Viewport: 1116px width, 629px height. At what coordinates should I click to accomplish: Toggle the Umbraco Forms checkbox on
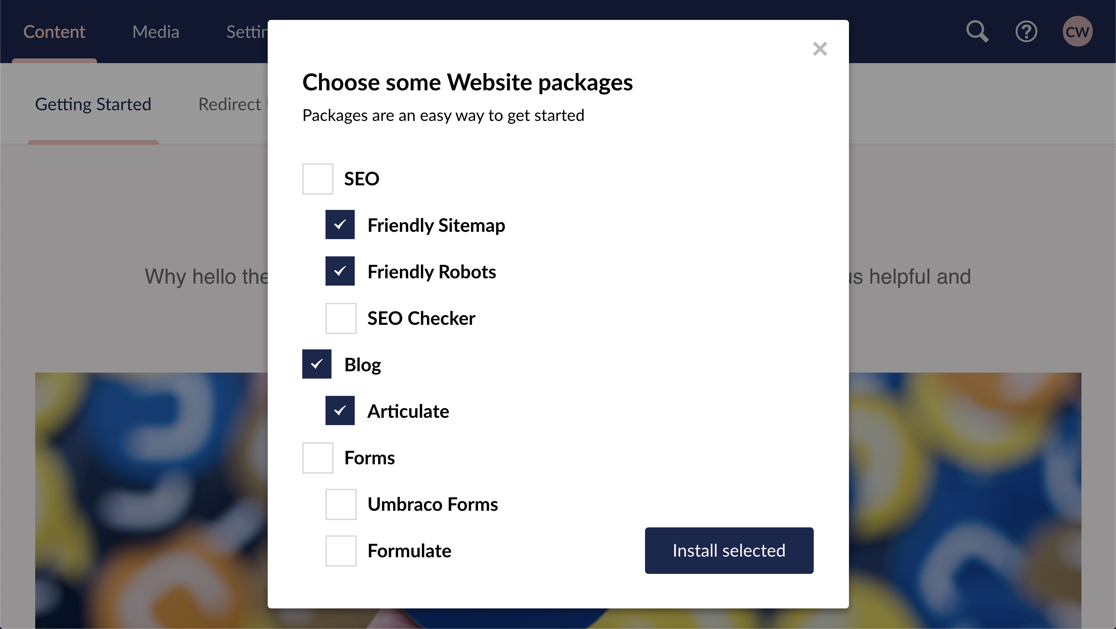point(341,504)
